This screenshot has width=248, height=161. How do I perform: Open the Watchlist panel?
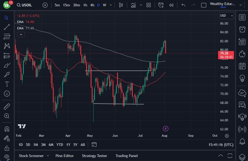[242, 17]
